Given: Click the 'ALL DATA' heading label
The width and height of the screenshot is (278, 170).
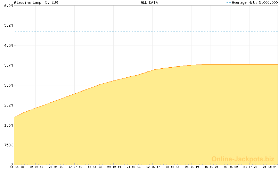Looking at the screenshot, I should (x=149, y=2).
